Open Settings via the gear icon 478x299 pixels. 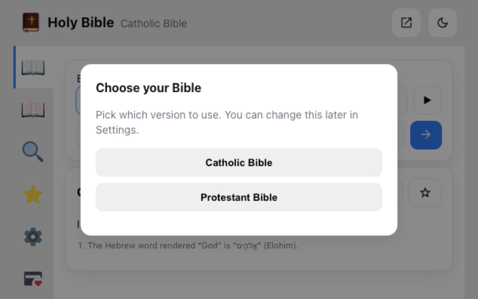[33, 237]
